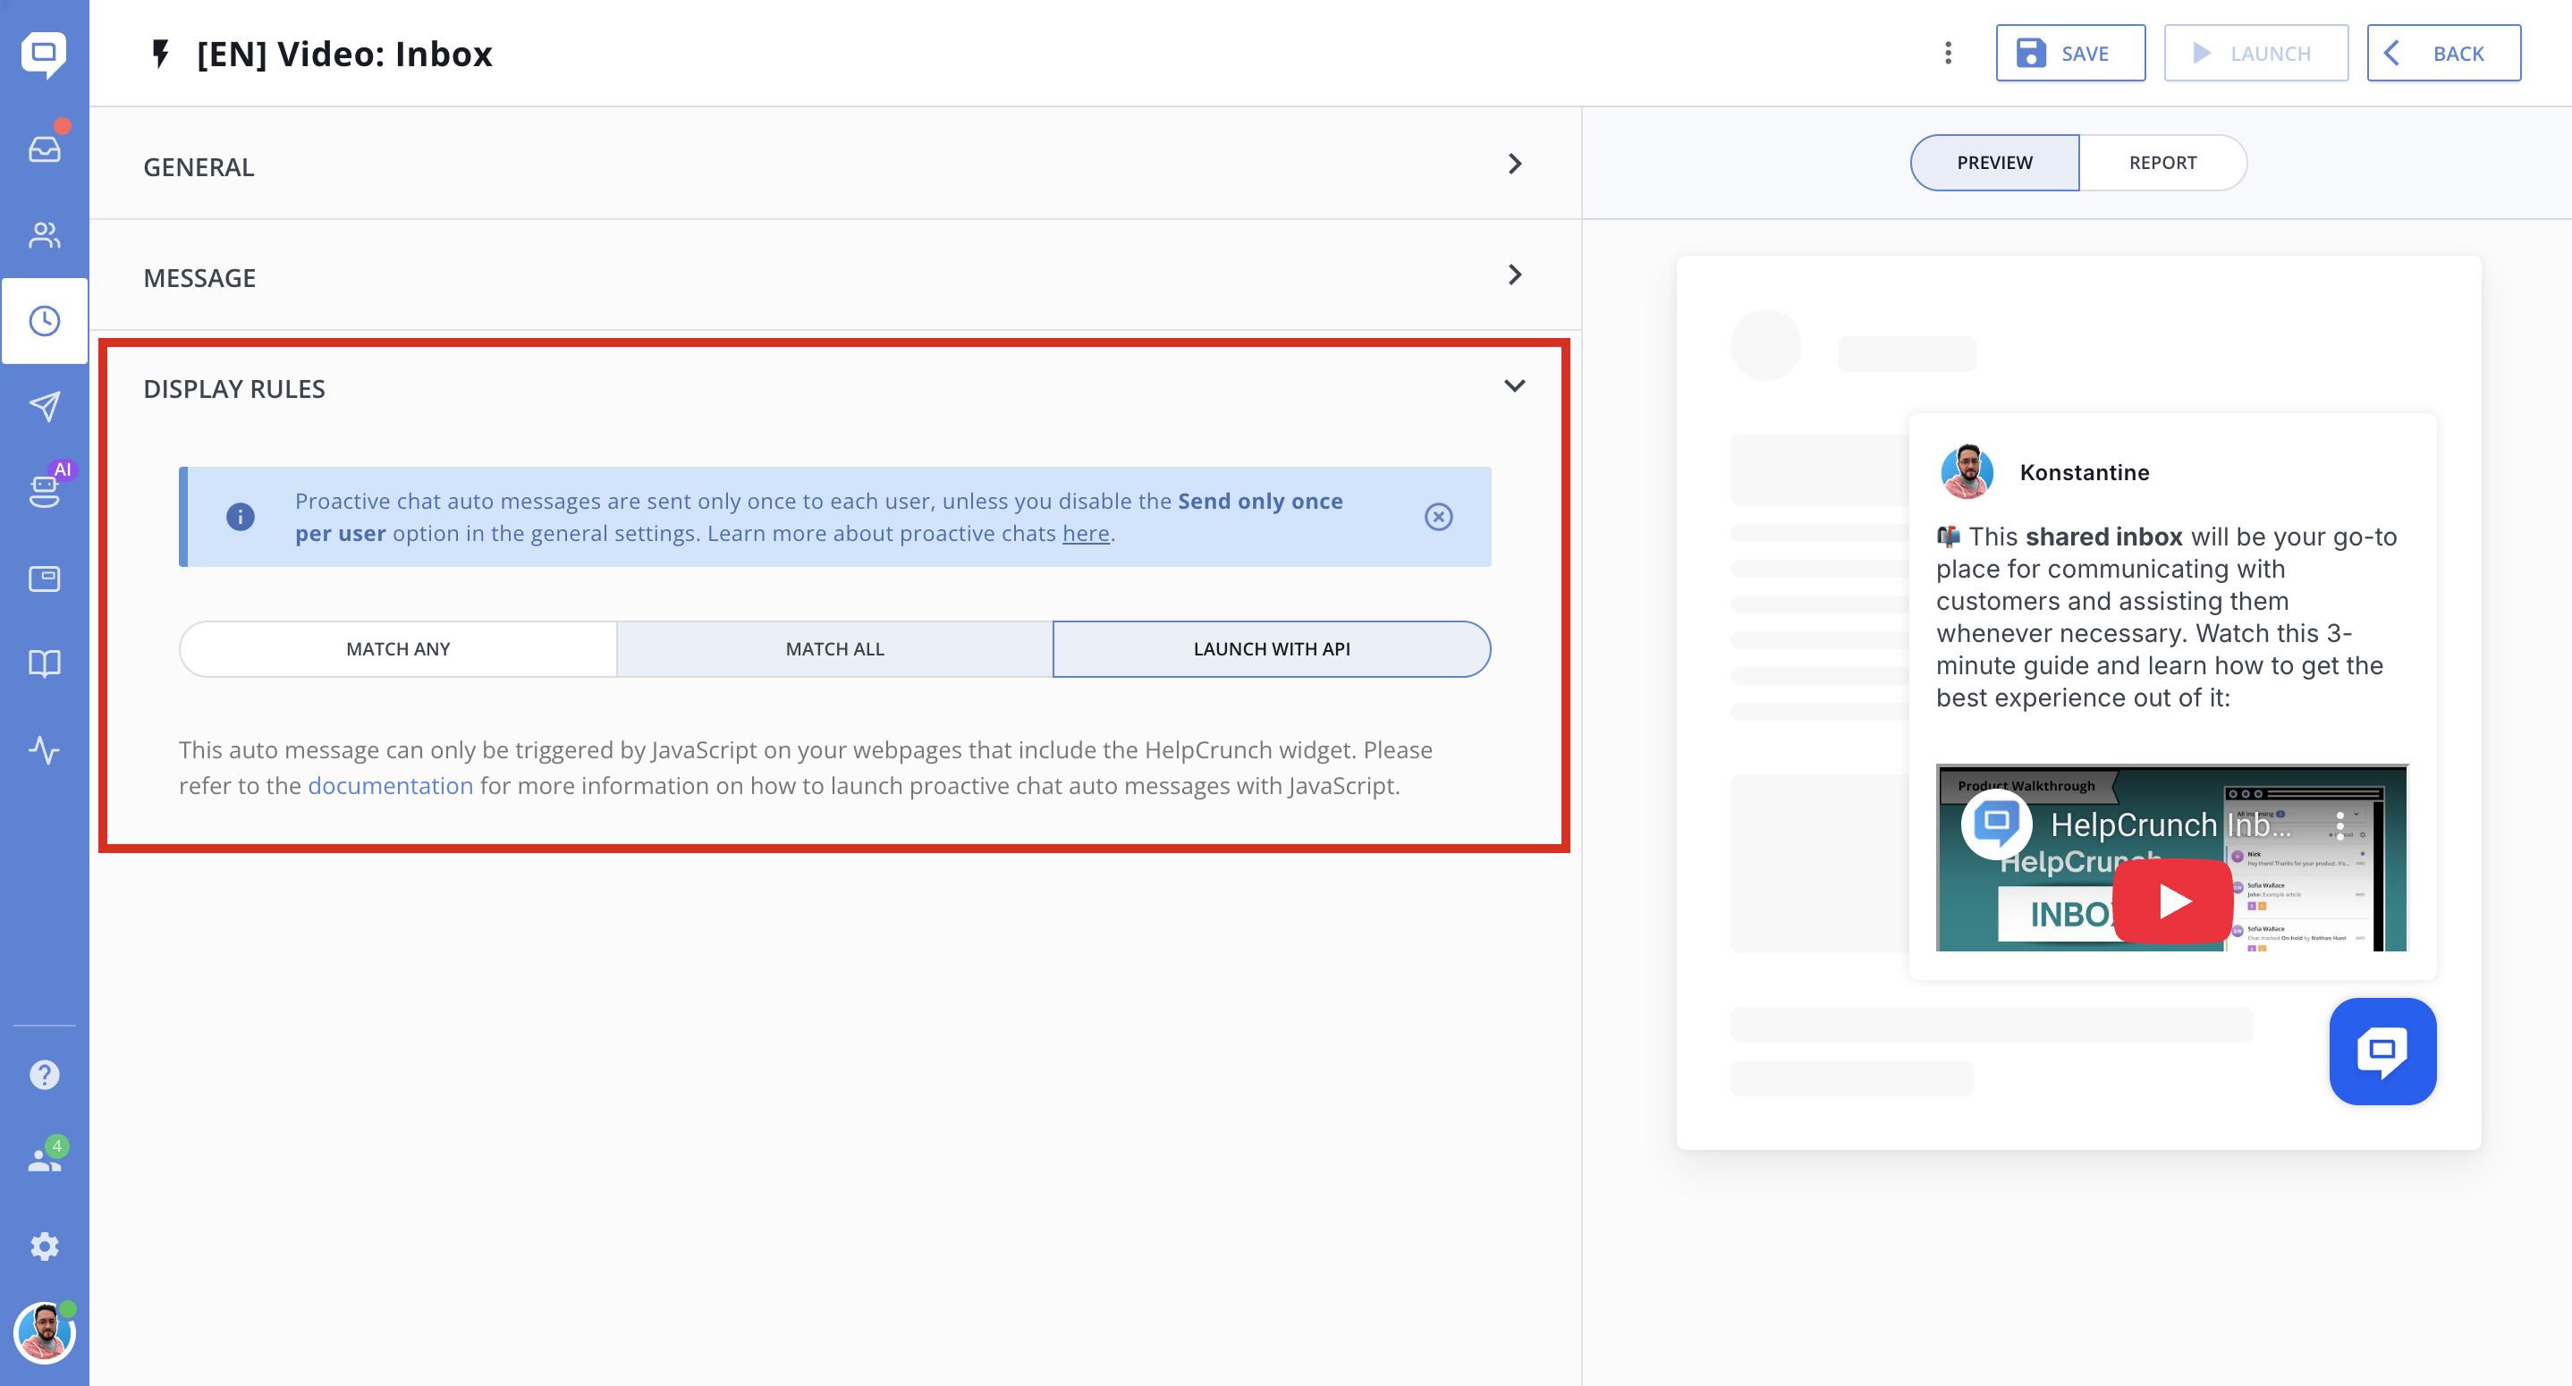Click the info icon in the notice
Viewport: 2572px width, 1386px height.
[241, 516]
